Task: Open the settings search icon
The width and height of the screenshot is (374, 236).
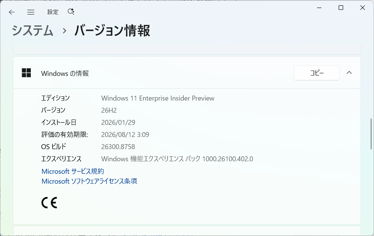Action: (x=71, y=12)
